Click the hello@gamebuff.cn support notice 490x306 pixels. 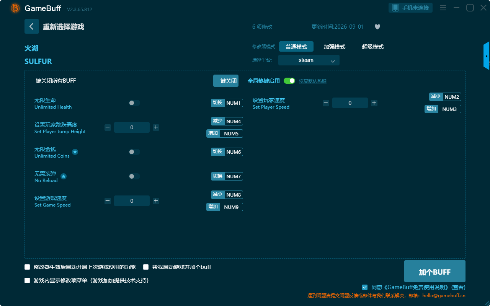(x=386, y=296)
